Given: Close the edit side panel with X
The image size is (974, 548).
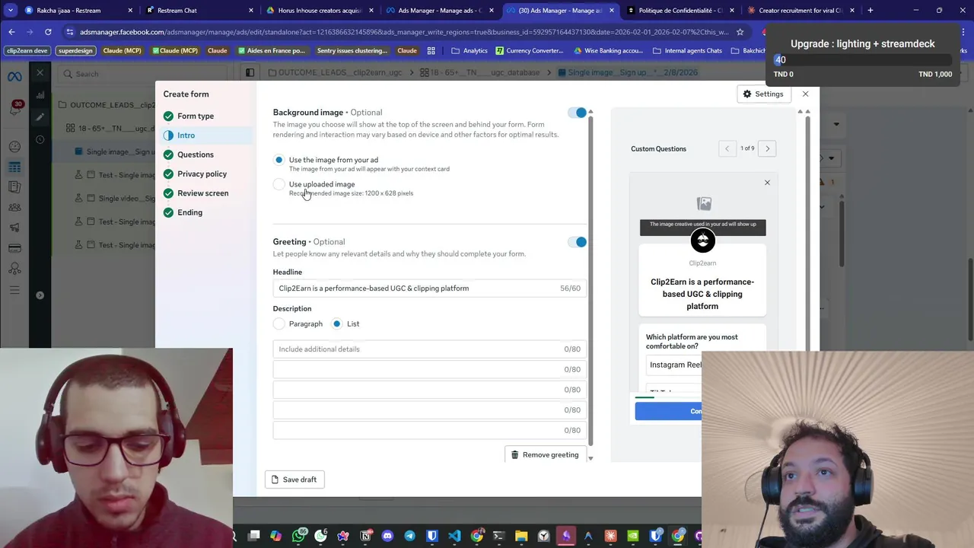Looking at the screenshot, I should 40,73.
